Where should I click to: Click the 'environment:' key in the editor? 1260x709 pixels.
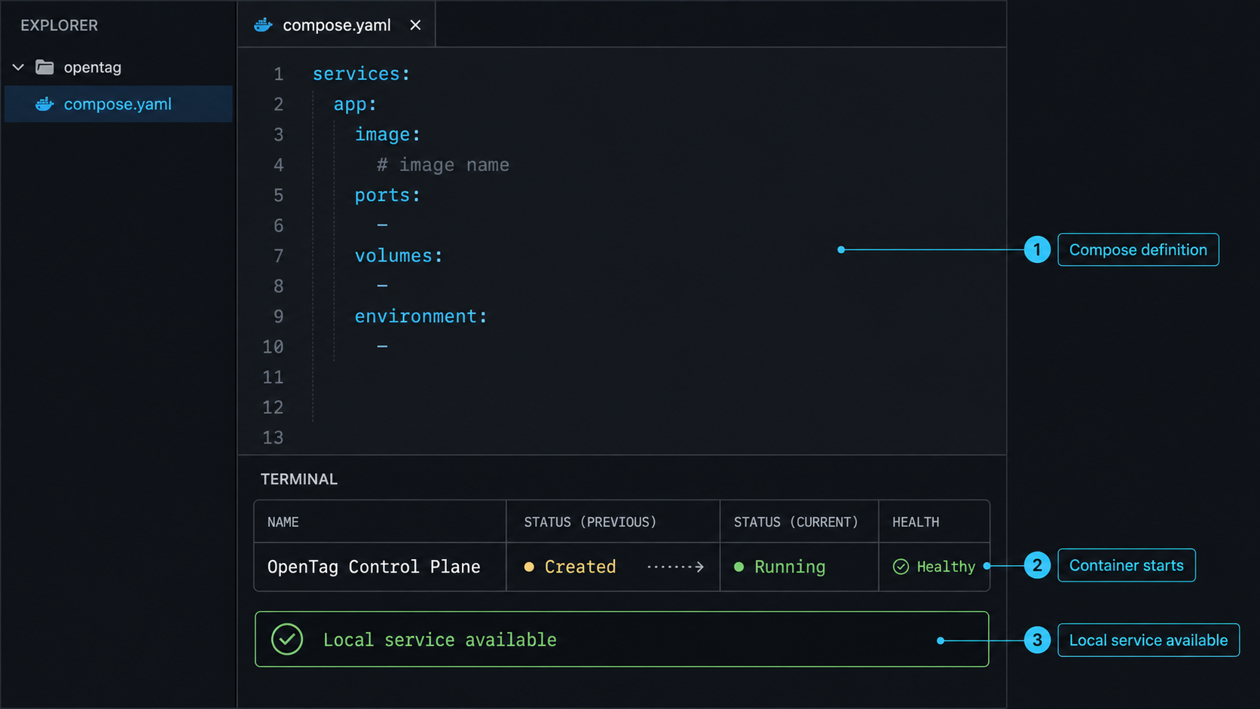click(421, 316)
